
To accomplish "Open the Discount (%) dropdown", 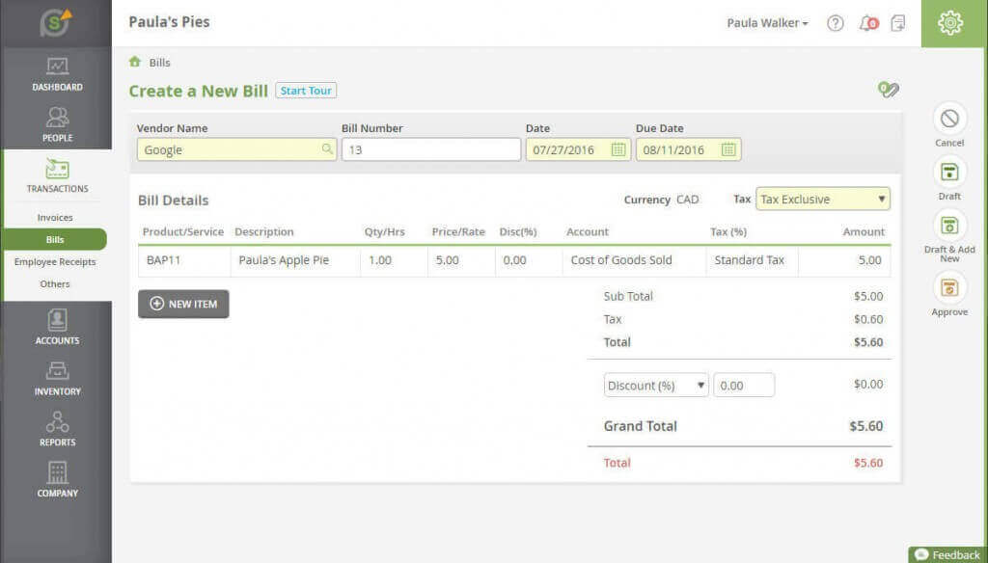I will pyautogui.click(x=655, y=384).
